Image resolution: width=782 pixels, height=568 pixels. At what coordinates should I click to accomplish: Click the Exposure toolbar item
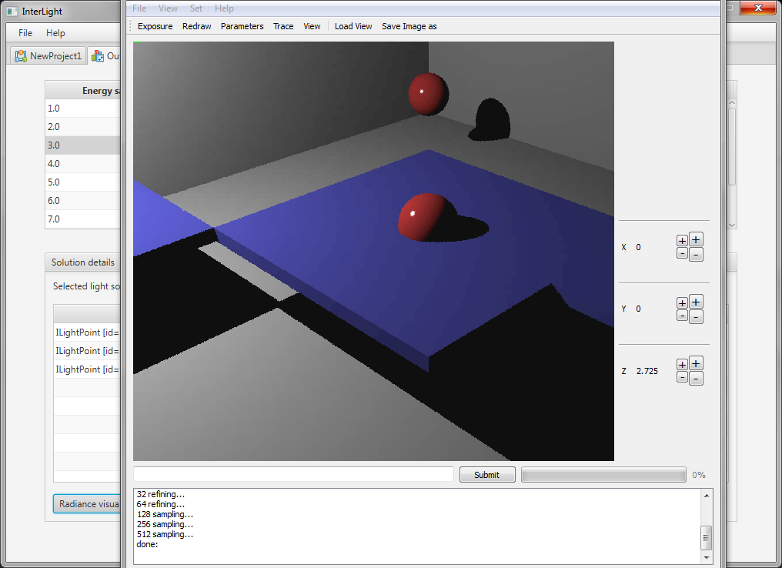[x=155, y=26]
